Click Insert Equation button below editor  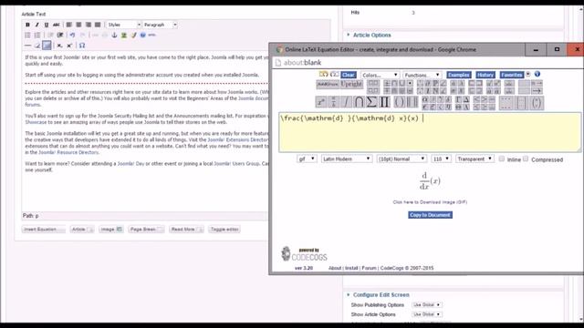coord(43,229)
